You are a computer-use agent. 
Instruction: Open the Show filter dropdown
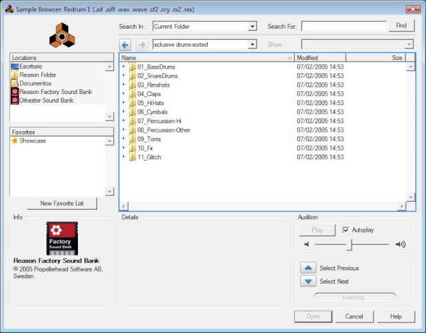(x=409, y=45)
